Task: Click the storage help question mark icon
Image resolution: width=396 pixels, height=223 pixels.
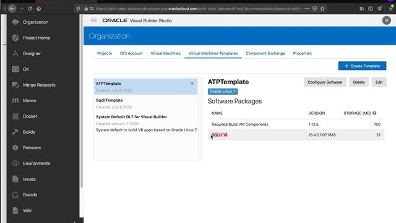Action: (x=374, y=113)
